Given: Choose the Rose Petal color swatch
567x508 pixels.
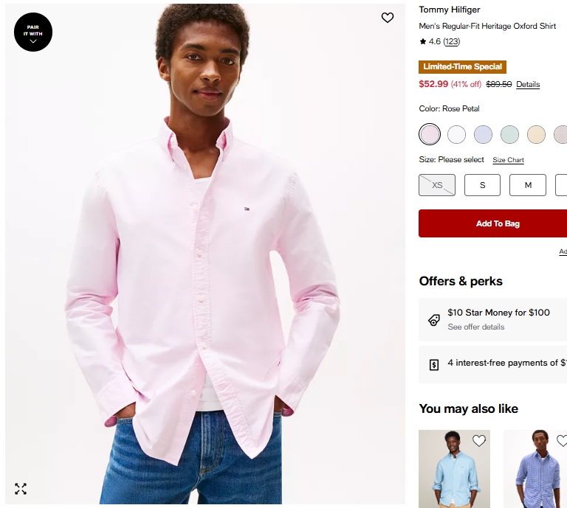Looking at the screenshot, I should [x=430, y=134].
